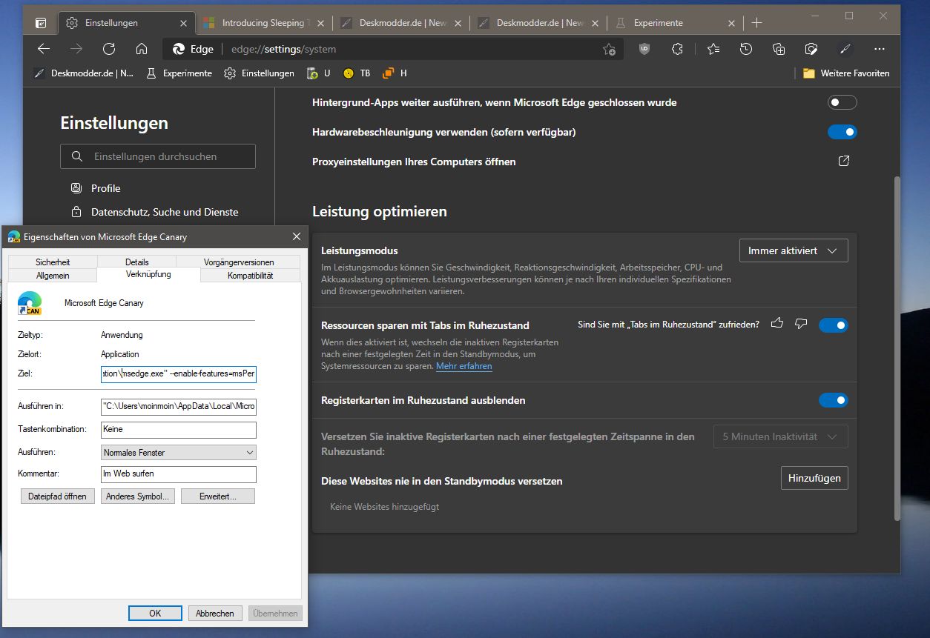
Task: Close the Experimente tab
Action: click(x=732, y=23)
